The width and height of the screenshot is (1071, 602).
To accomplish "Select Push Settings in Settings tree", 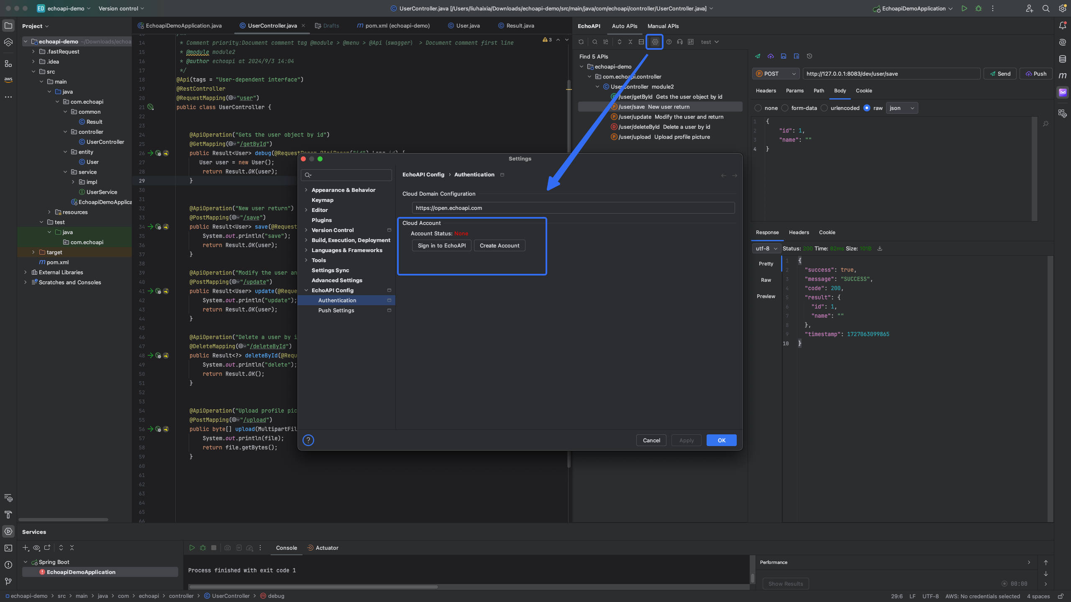I will coord(336,310).
